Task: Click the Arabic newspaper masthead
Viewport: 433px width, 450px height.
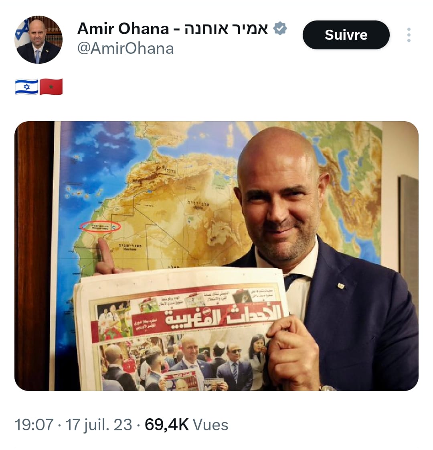Action: 222,317
